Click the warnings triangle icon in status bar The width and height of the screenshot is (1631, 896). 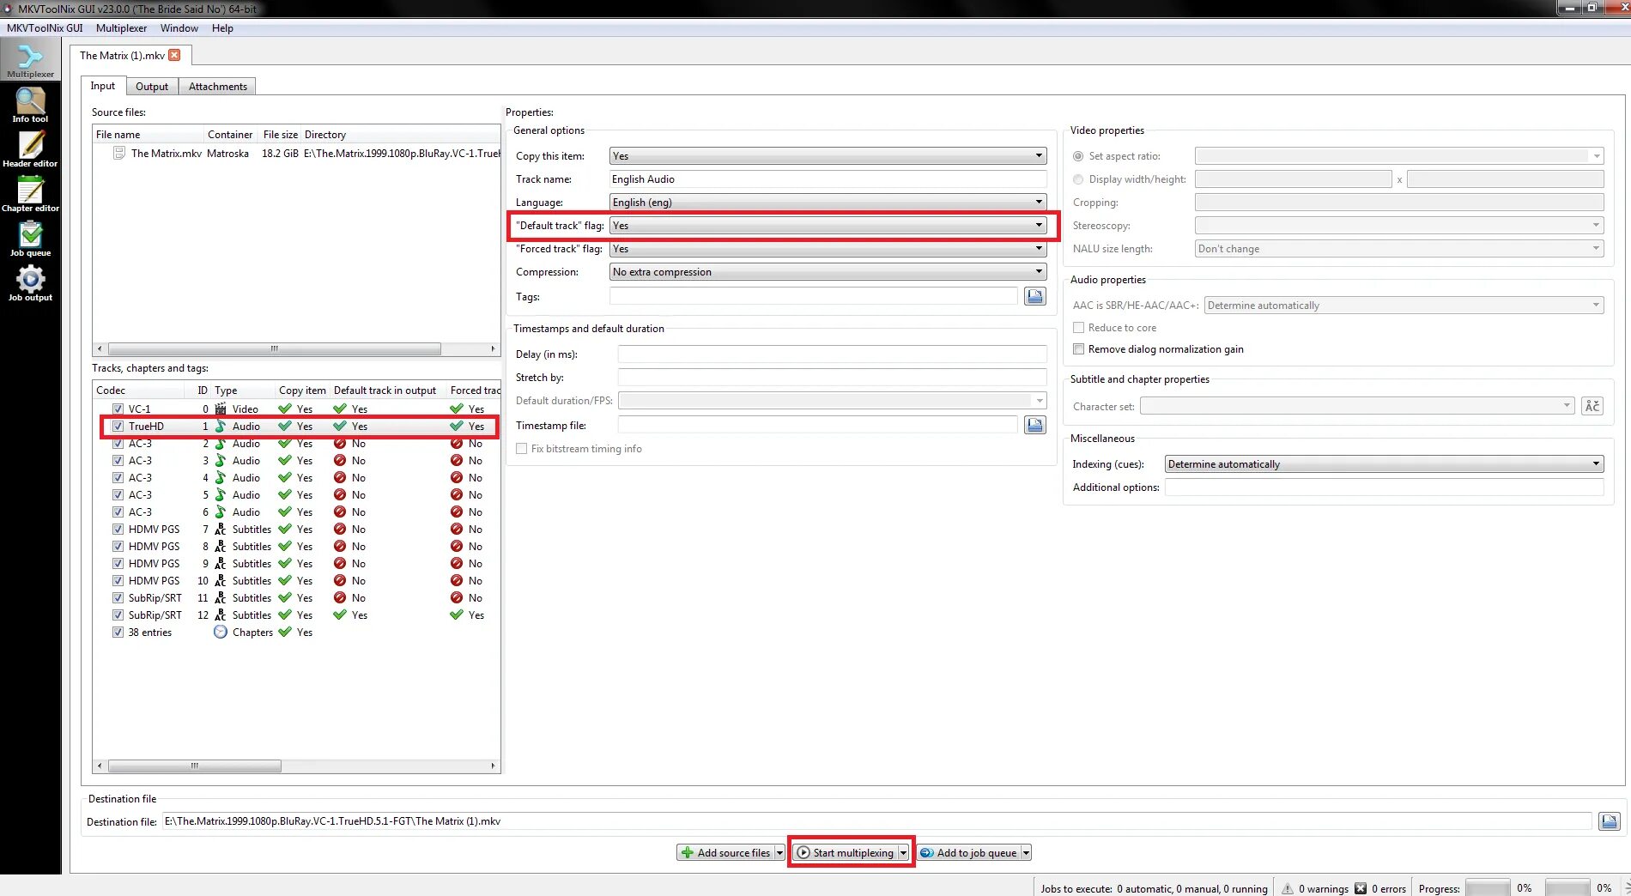[1287, 888]
